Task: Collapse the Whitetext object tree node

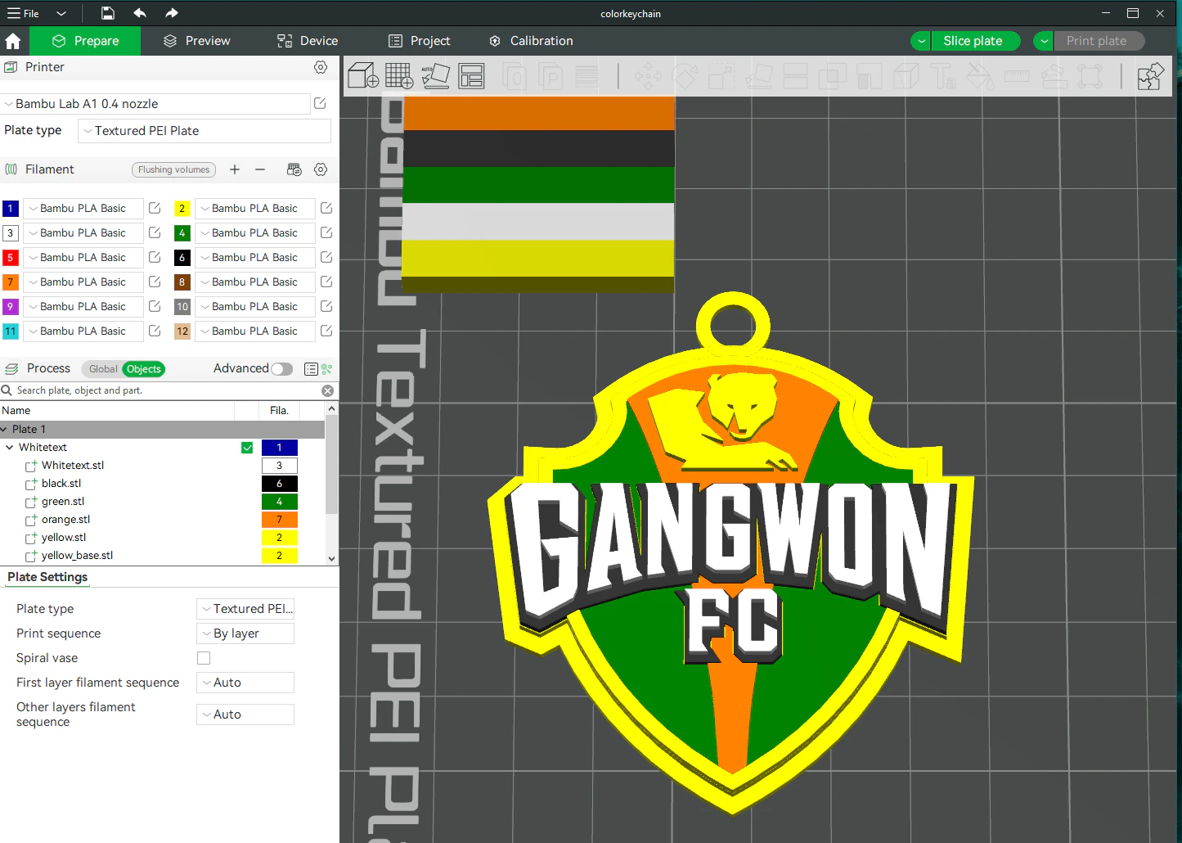Action: pos(10,448)
